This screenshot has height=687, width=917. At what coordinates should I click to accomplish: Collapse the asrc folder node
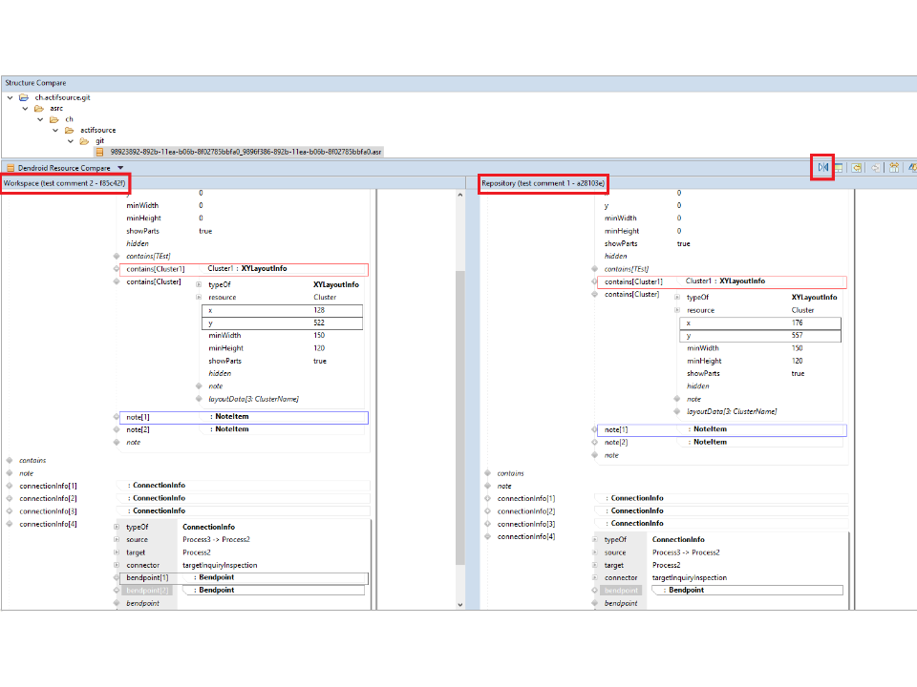(x=25, y=109)
